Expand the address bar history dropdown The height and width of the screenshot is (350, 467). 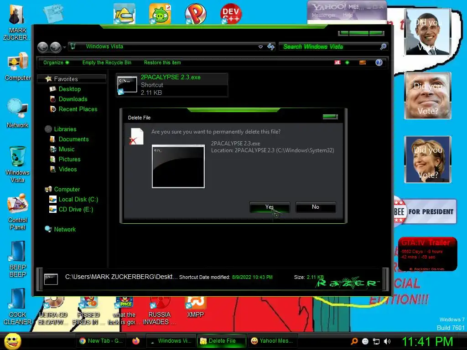pos(260,47)
